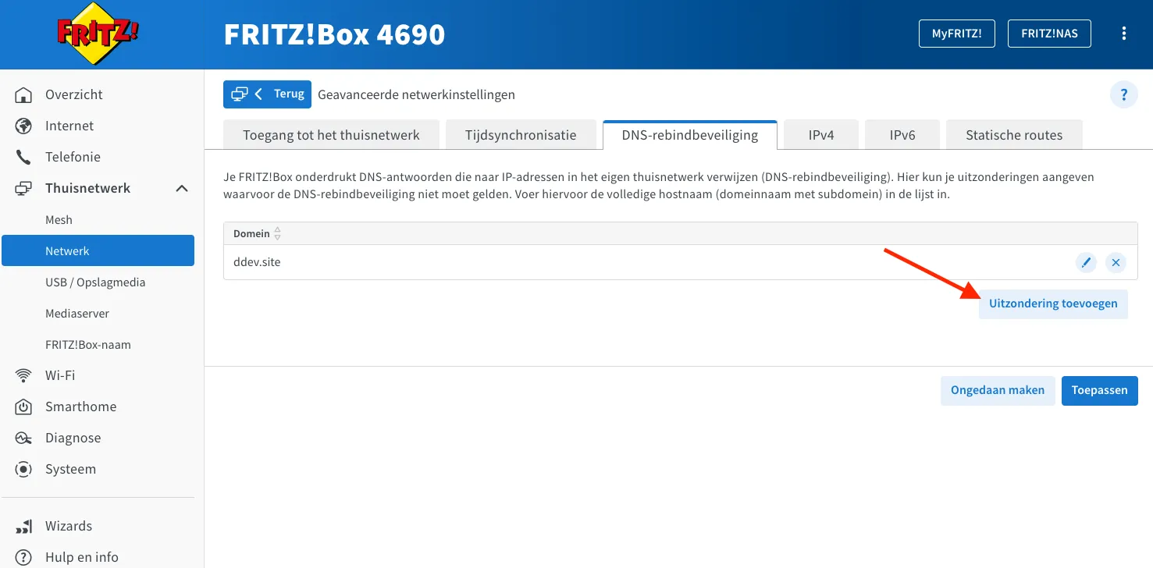Switch to the Tijdsynchronisatie tab
The height and width of the screenshot is (568, 1153).
point(521,134)
